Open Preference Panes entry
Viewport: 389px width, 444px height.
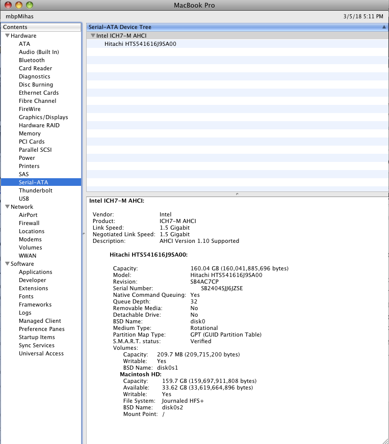point(42,329)
